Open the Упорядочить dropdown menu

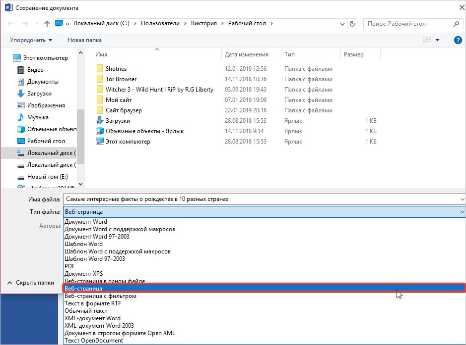pyautogui.click(x=31, y=40)
